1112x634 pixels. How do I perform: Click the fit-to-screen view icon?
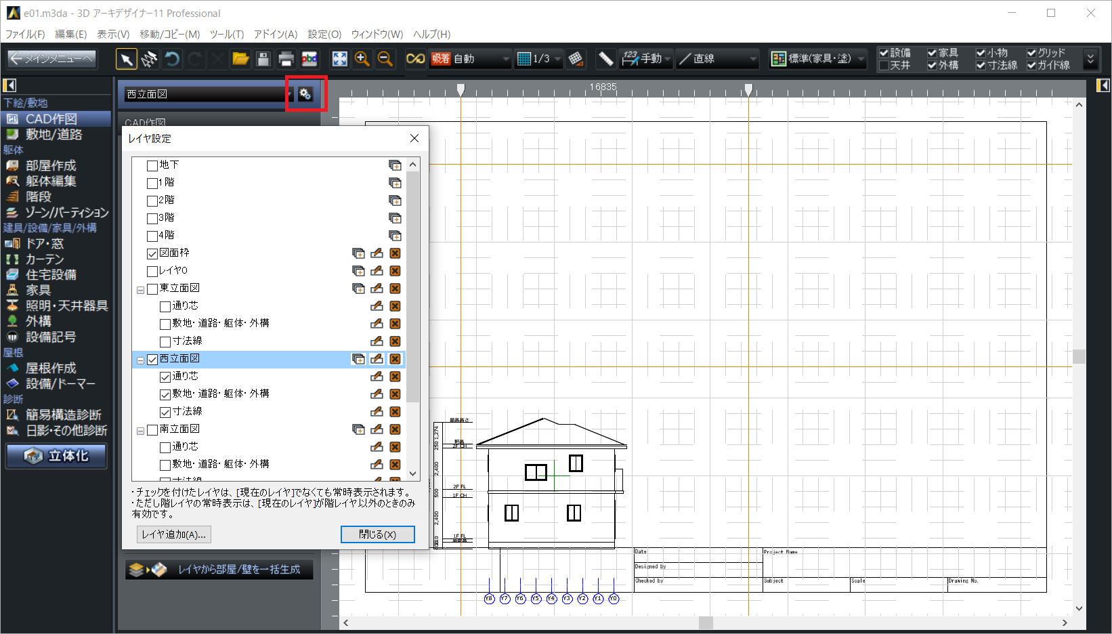339,59
